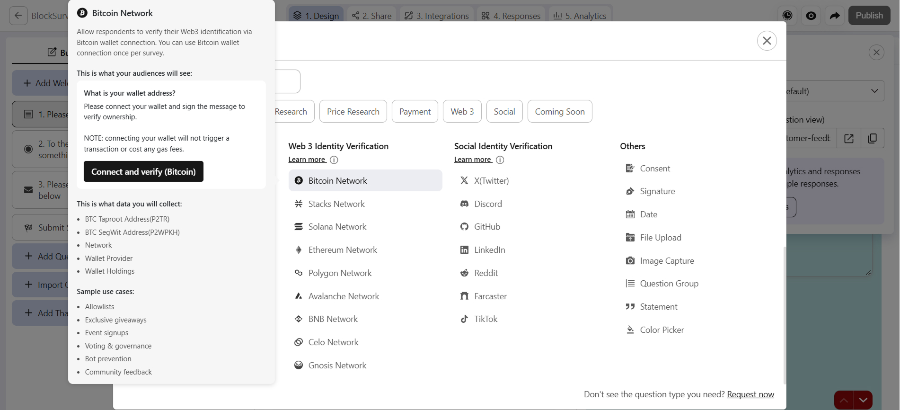Open info icon beside Web 3 Learn more
This screenshot has height=410, width=900.
(334, 160)
